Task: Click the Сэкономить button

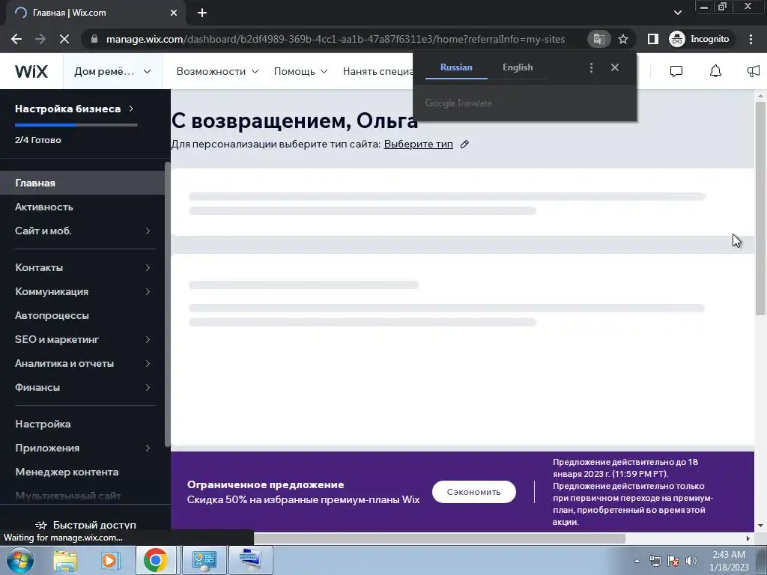Action: click(473, 492)
